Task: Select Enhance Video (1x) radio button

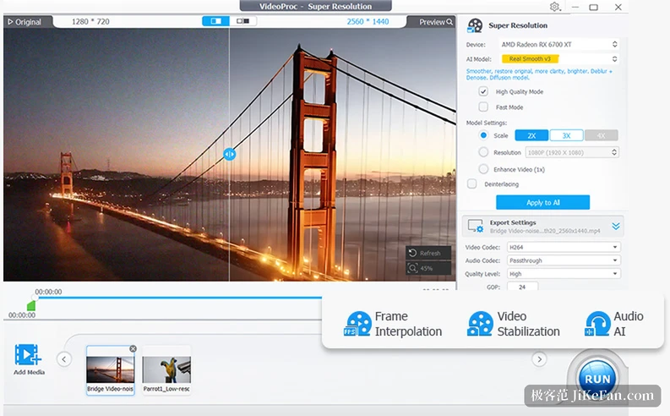Action: tap(483, 169)
